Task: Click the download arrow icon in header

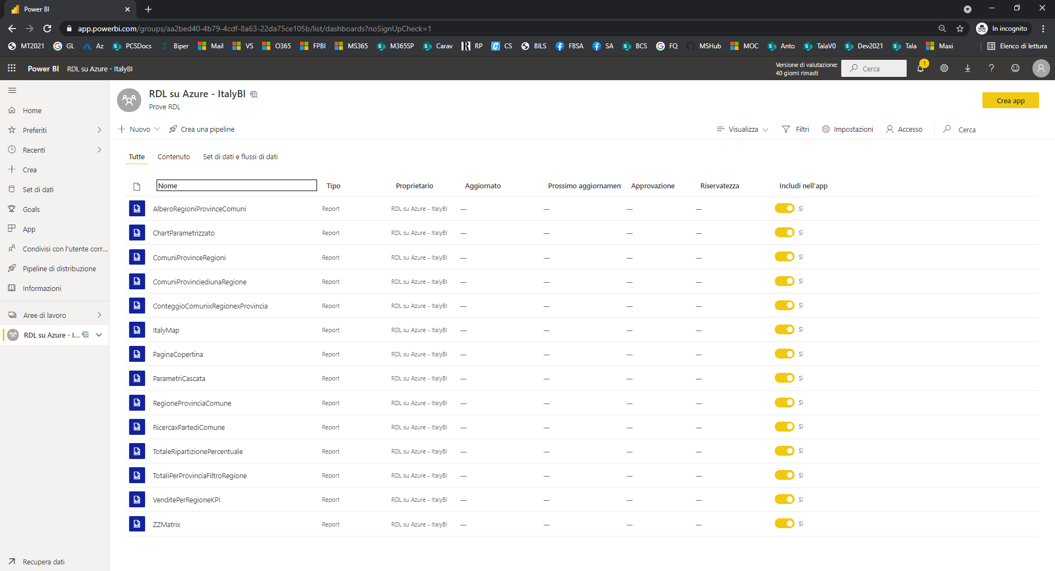Action: [968, 69]
